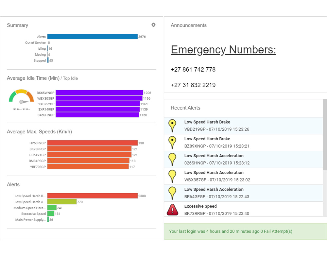327x257 pixels.
Task: Click the HP50RYGP max speed bar
Action: click(x=92, y=143)
